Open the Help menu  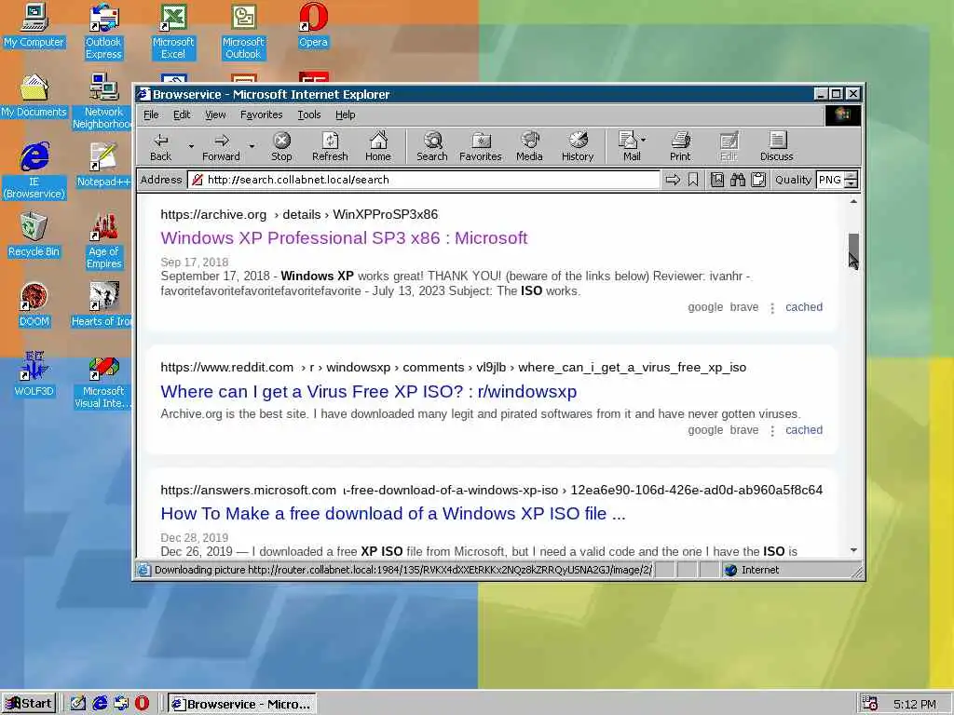click(345, 115)
